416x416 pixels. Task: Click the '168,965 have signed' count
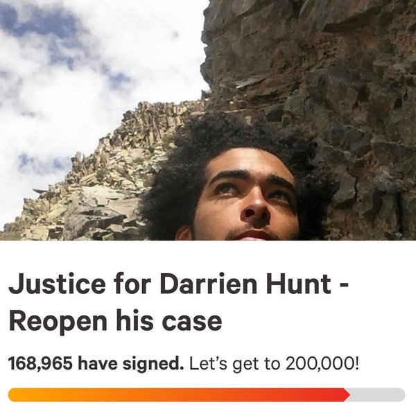96,363
